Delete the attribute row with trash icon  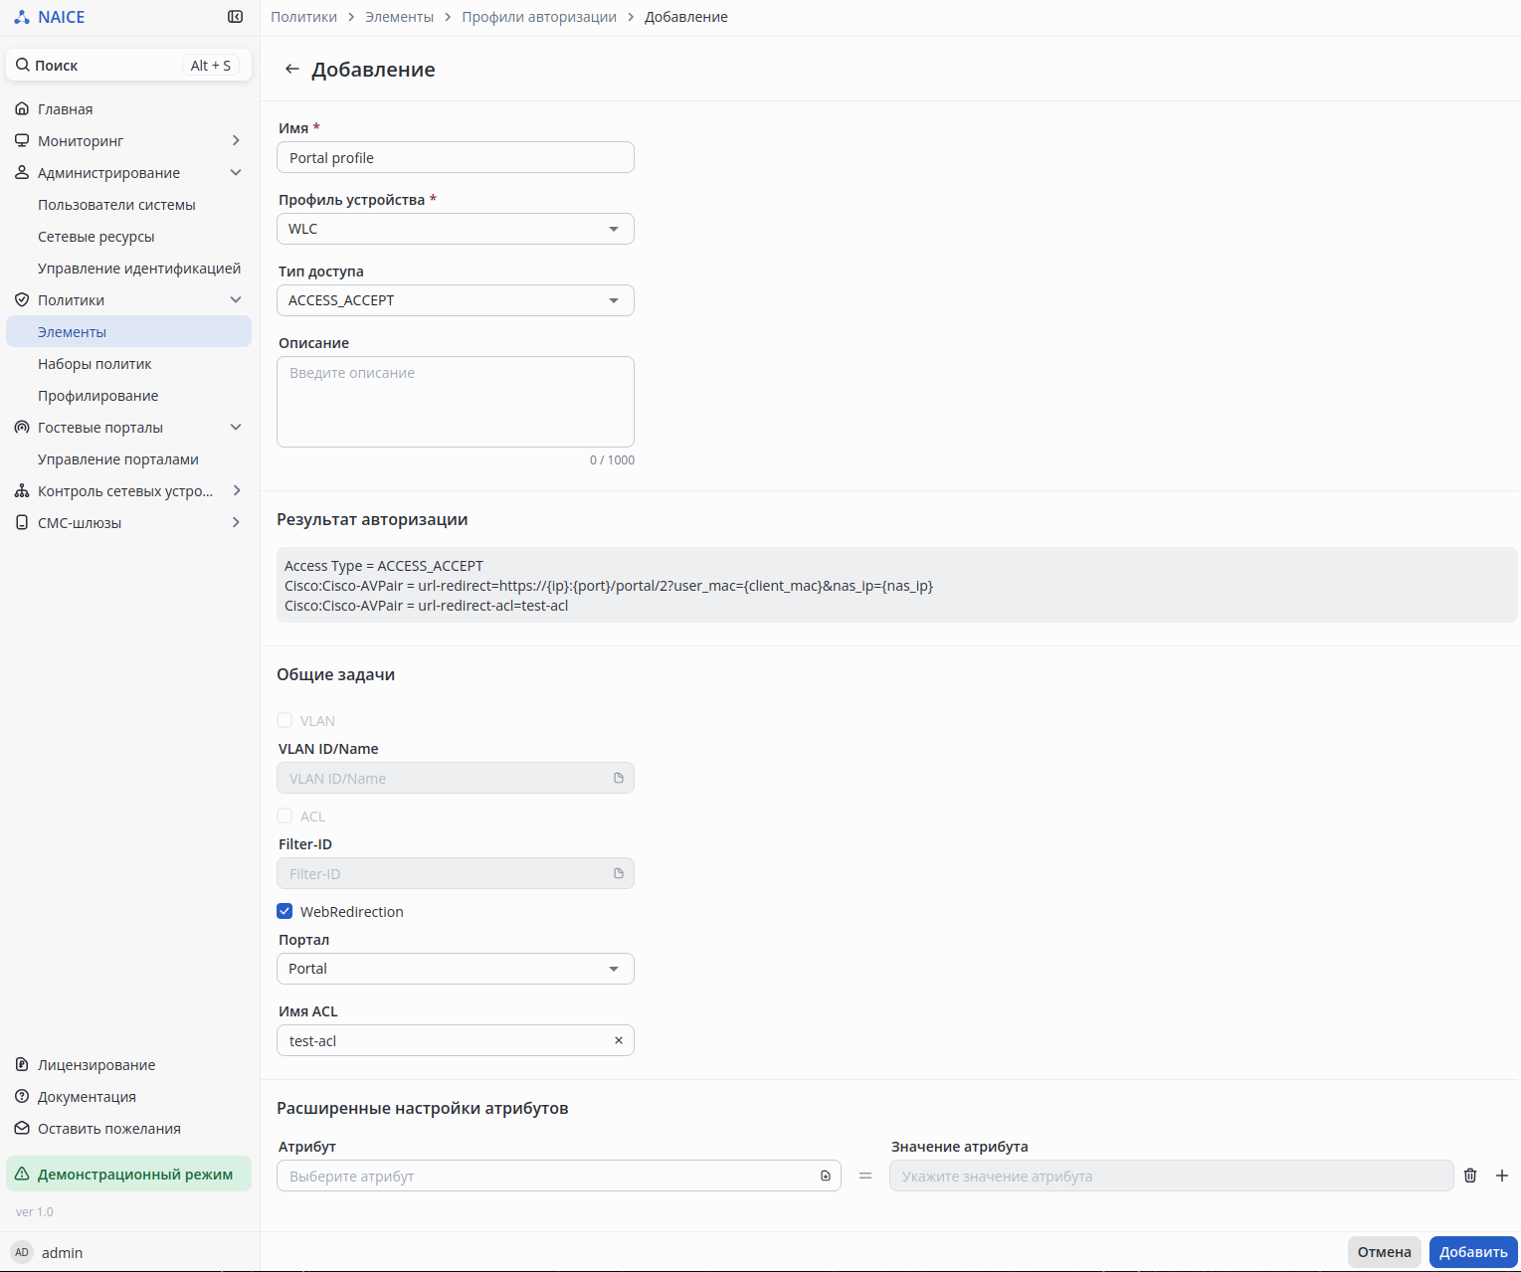pyautogui.click(x=1470, y=1176)
